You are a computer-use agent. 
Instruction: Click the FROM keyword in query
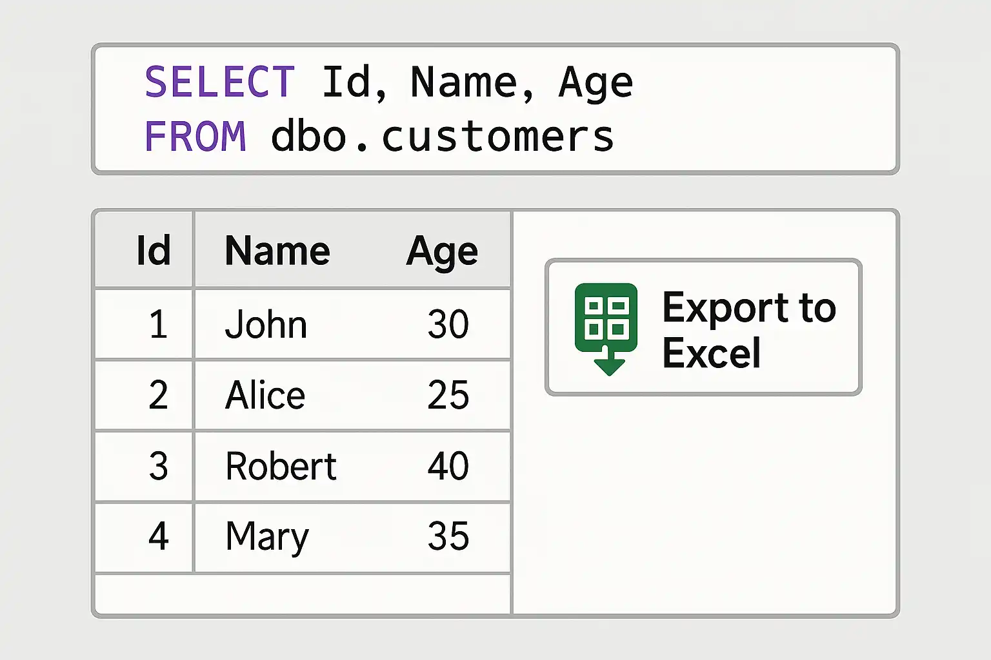[x=195, y=137]
